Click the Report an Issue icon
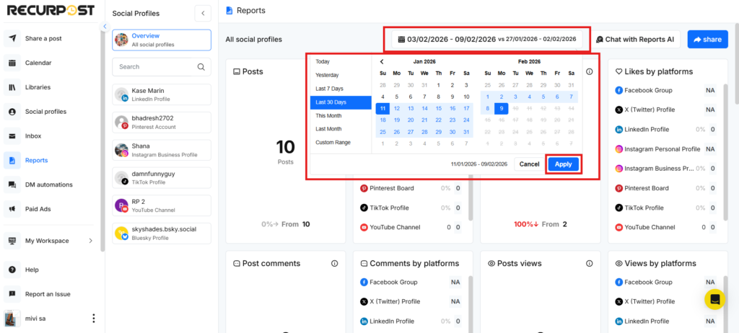Image resolution: width=739 pixels, height=333 pixels. click(12, 294)
